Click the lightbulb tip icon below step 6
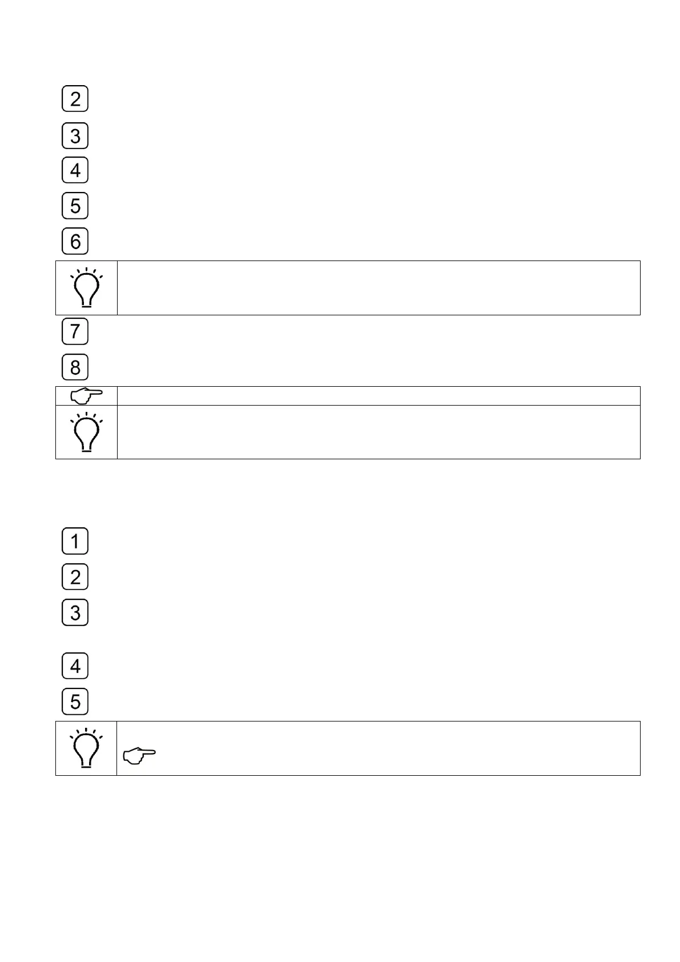 pos(86,288)
